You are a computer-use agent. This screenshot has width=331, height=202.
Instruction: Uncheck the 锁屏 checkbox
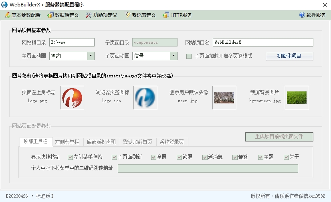click(179, 157)
